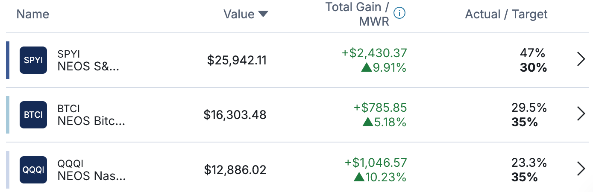Expand the SPYI row chevron
The width and height of the screenshot is (593, 192).
pyautogui.click(x=581, y=59)
